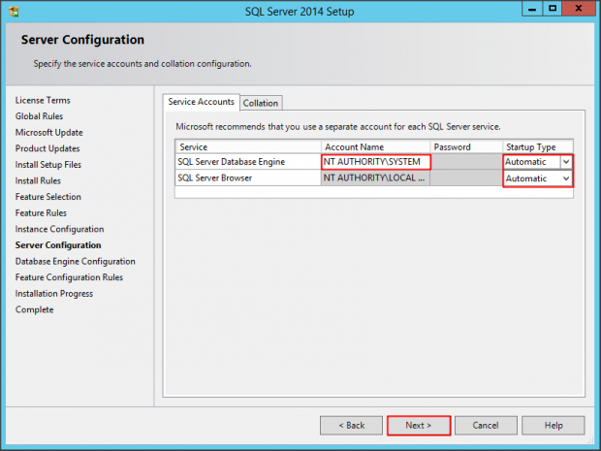Select the NT AUTHORITY\LOCAL account name cell
Viewport: 601px width, 451px height.
coord(375,177)
